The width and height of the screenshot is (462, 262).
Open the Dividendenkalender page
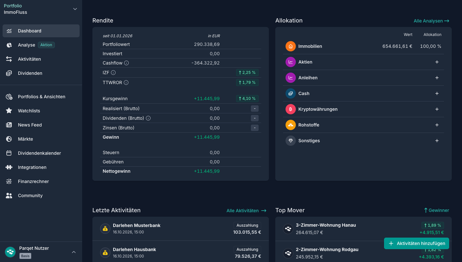(x=41, y=153)
